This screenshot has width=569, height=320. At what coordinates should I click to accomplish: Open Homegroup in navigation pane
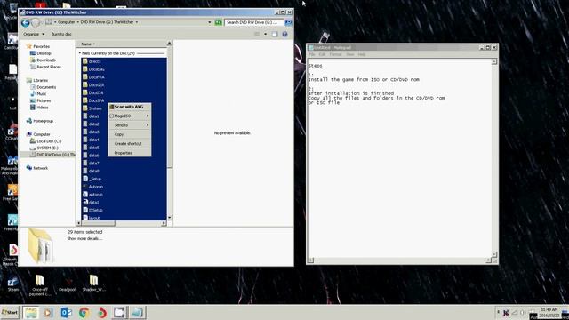40,121
